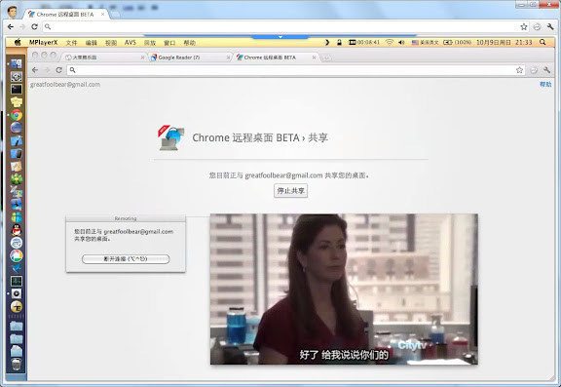Viewport: 561px width, 387px height.
Task: Open a new tab in inner Chrome
Action: click(326, 58)
